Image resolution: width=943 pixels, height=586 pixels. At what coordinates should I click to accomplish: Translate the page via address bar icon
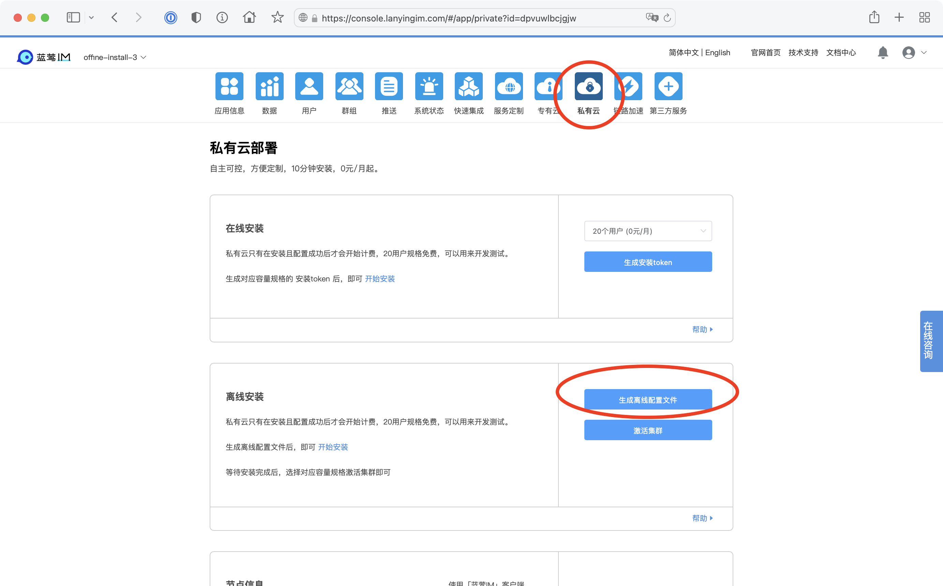(652, 18)
